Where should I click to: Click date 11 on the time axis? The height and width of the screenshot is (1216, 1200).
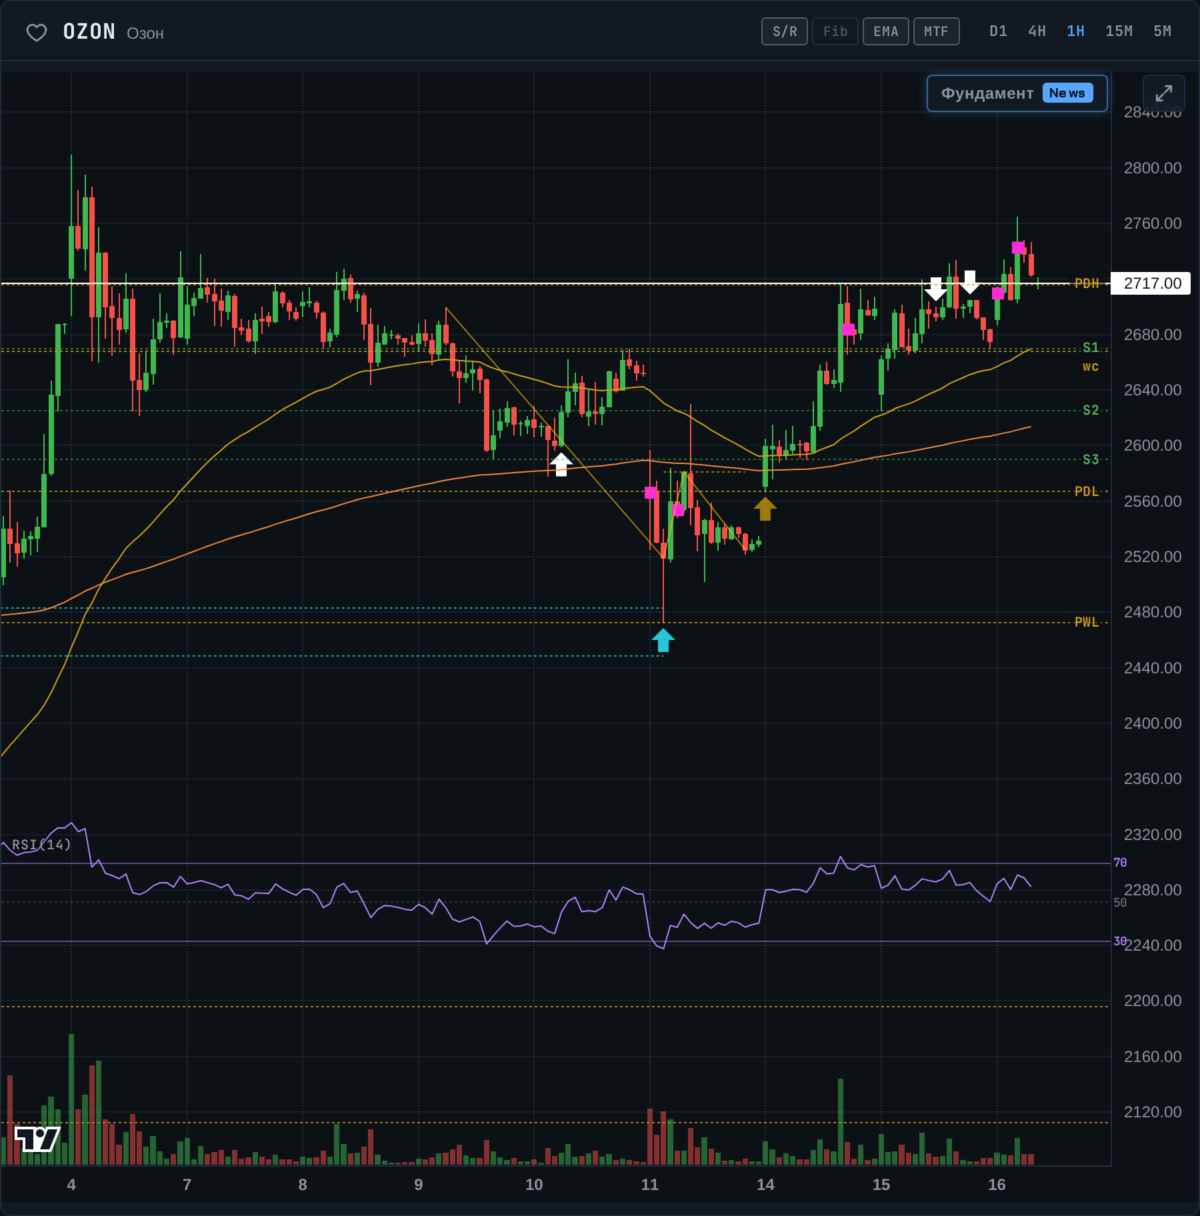pyautogui.click(x=650, y=1185)
